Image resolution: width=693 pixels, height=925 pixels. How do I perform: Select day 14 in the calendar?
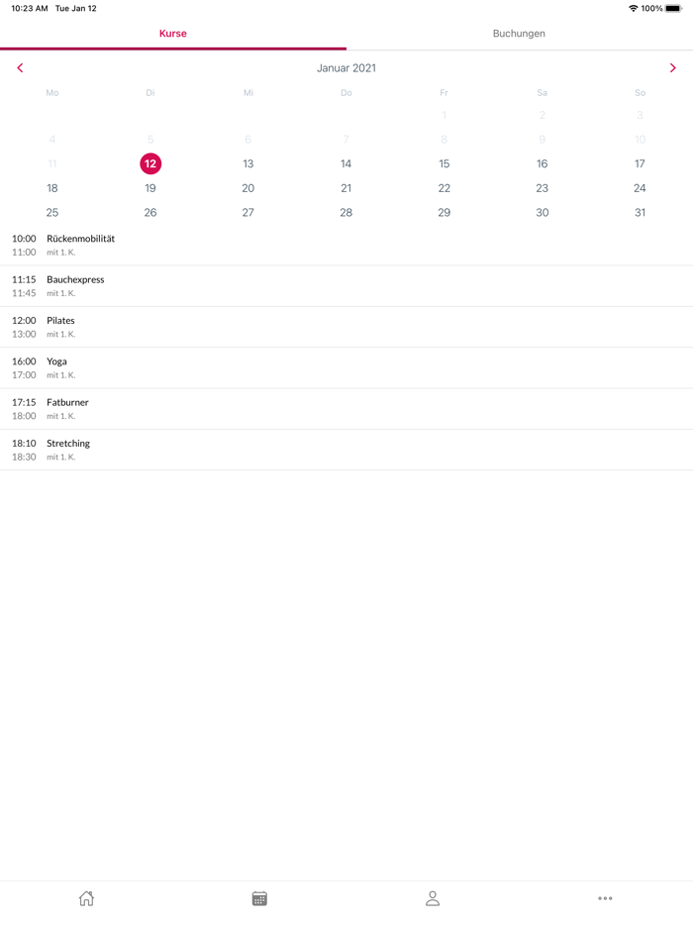(346, 163)
